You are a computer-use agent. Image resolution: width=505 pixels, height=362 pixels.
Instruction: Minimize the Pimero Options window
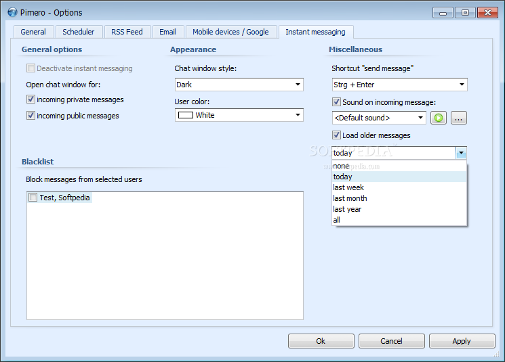tap(443, 13)
